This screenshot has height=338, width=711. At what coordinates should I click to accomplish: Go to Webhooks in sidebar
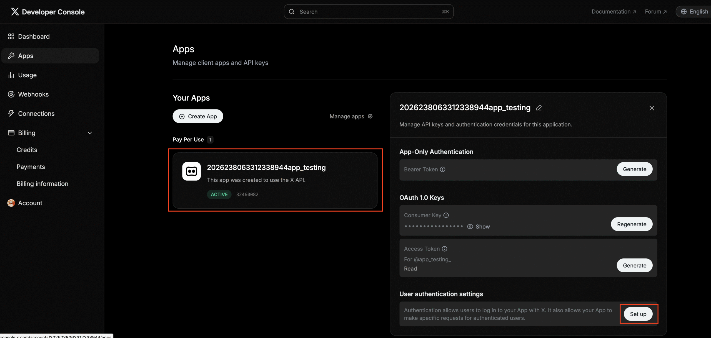pyautogui.click(x=33, y=94)
